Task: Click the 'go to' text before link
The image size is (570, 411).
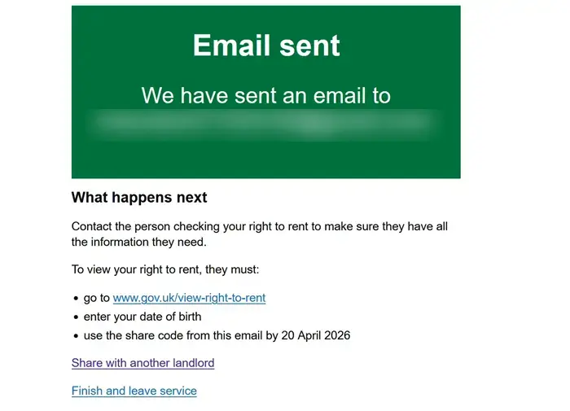Action: pos(97,298)
